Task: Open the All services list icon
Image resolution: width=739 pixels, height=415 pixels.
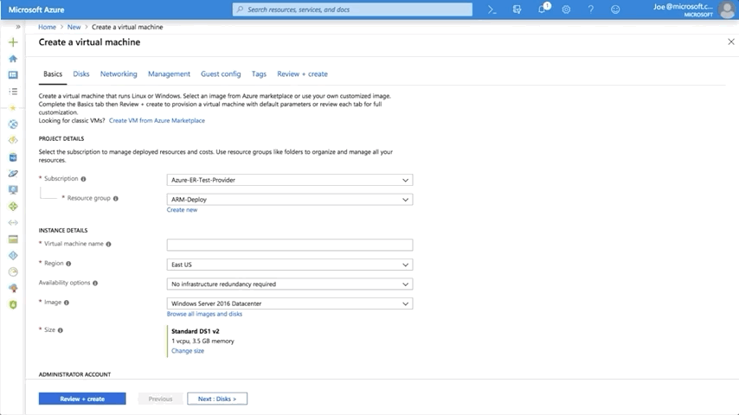Action: click(x=13, y=92)
